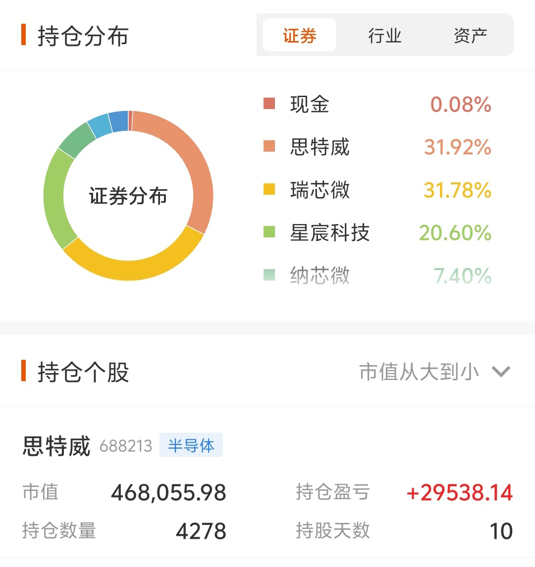Viewport: 535px width, 567px height.
Task: Click the market value 468,055.98
Action: [x=168, y=493]
